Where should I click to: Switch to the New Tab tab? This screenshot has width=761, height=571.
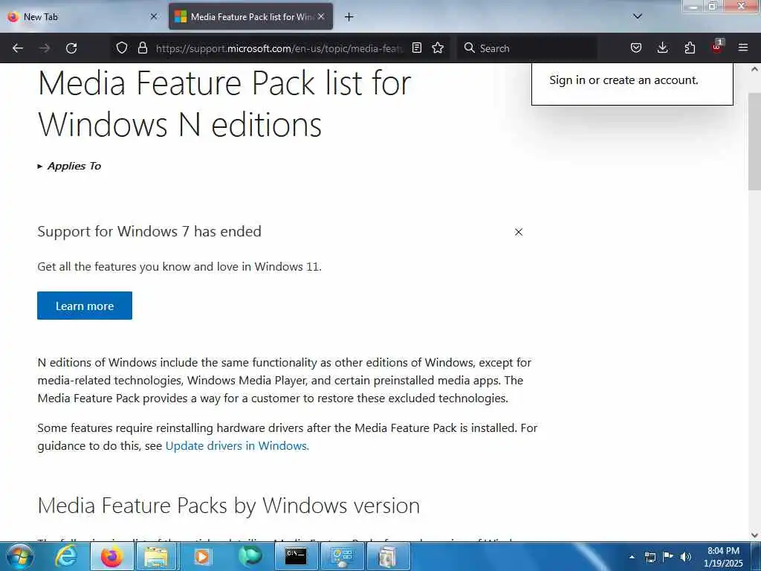click(x=82, y=17)
